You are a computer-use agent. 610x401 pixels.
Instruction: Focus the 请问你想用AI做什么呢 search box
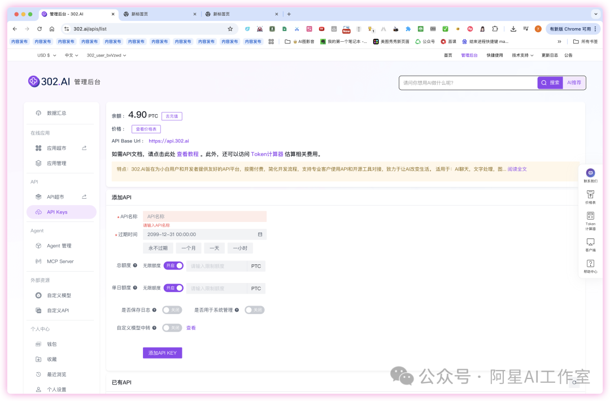pos(468,83)
